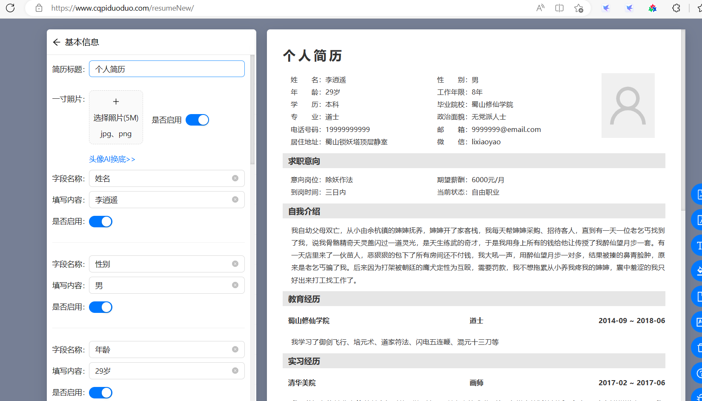Click the browser address bar URL

click(123, 8)
